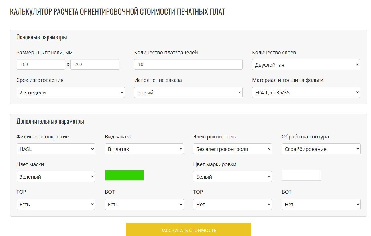Screen dimensions: 371x236
Task: Expand the Срок изготовления dropdown
Action: pos(70,92)
